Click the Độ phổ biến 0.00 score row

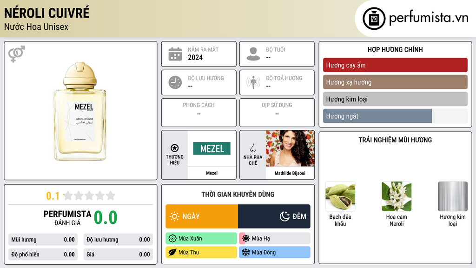coord(43,255)
